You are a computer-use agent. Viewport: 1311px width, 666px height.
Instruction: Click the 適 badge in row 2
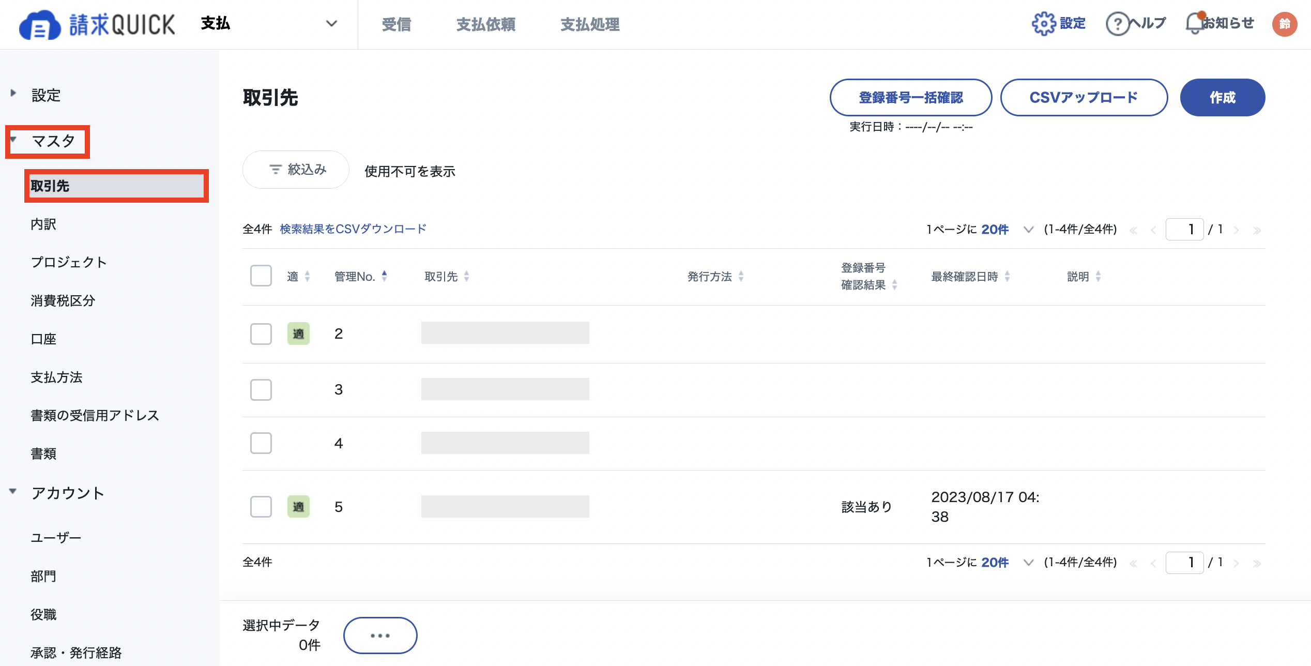pos(298,334)
